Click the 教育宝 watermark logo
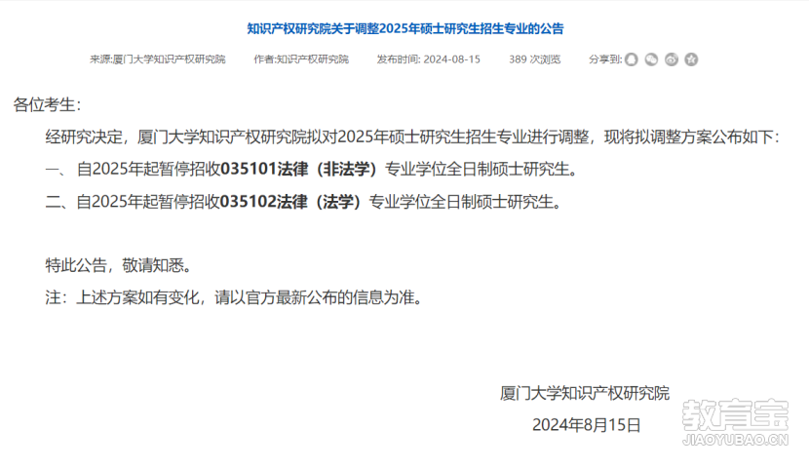This screenshot has width=809, height=468. (x=735, y=414)
